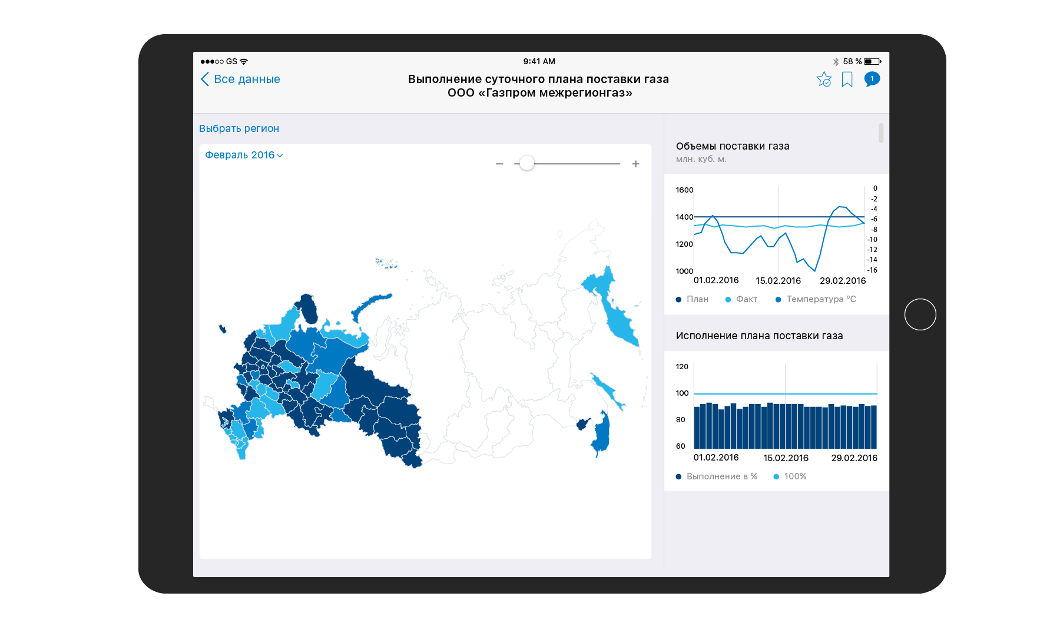Screen dimensions: 1060x636
Task: Tap the battery status icon
Action: click(x=872, y=61)
